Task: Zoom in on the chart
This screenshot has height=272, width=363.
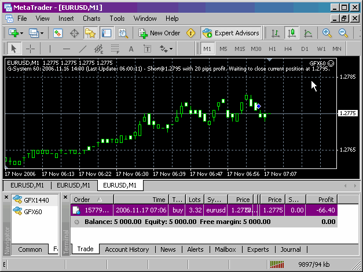Action: (327, 33)
